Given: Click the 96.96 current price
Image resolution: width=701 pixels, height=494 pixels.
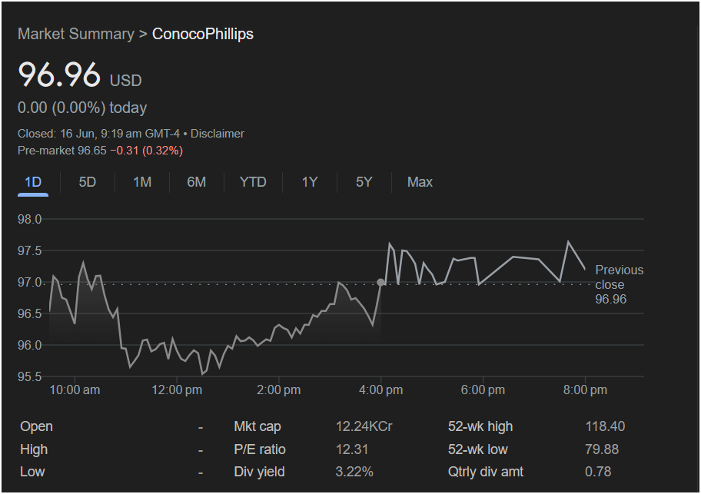Looking at the screenshot, I should [59, 75].
